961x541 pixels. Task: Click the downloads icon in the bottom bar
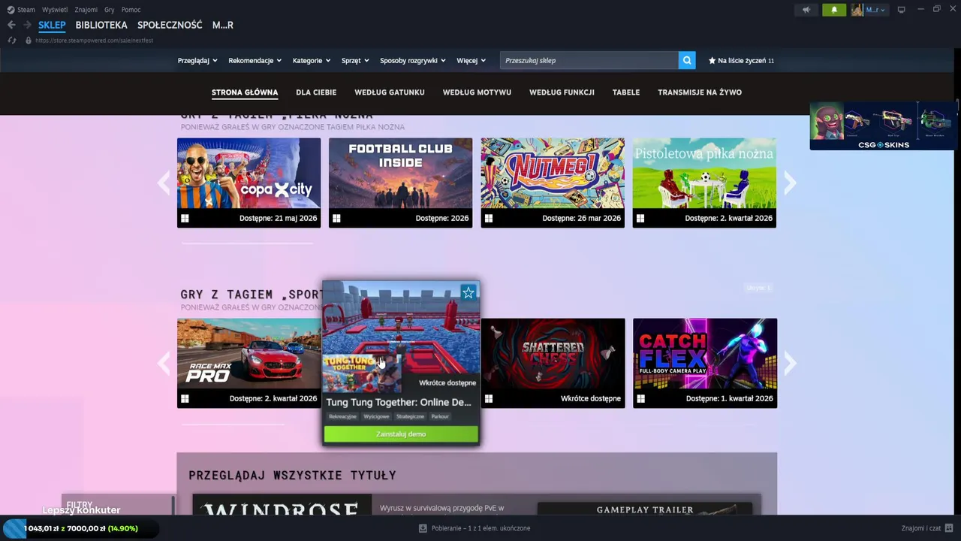tap(423, 528)
